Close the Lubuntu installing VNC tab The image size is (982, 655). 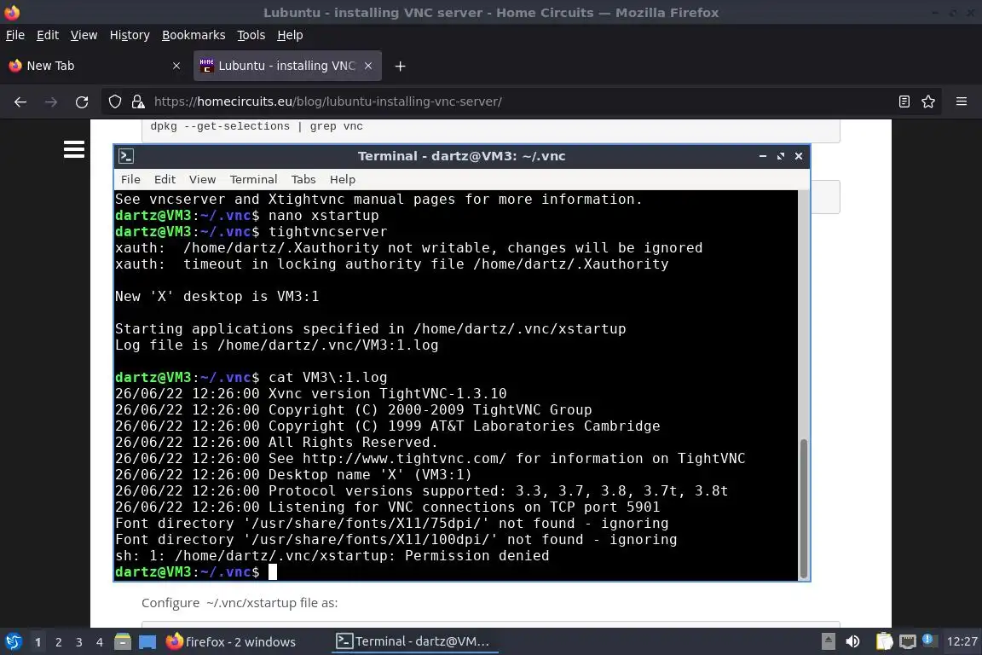pyautogui.click(x=368, y=66)
